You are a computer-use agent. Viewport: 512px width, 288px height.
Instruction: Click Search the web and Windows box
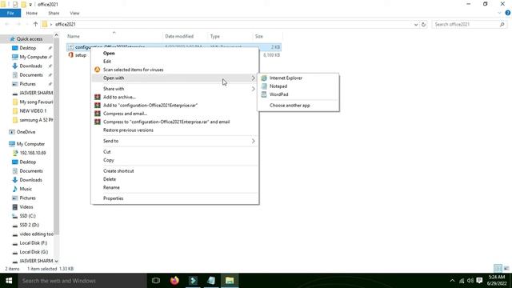click(x=82, y=281)
